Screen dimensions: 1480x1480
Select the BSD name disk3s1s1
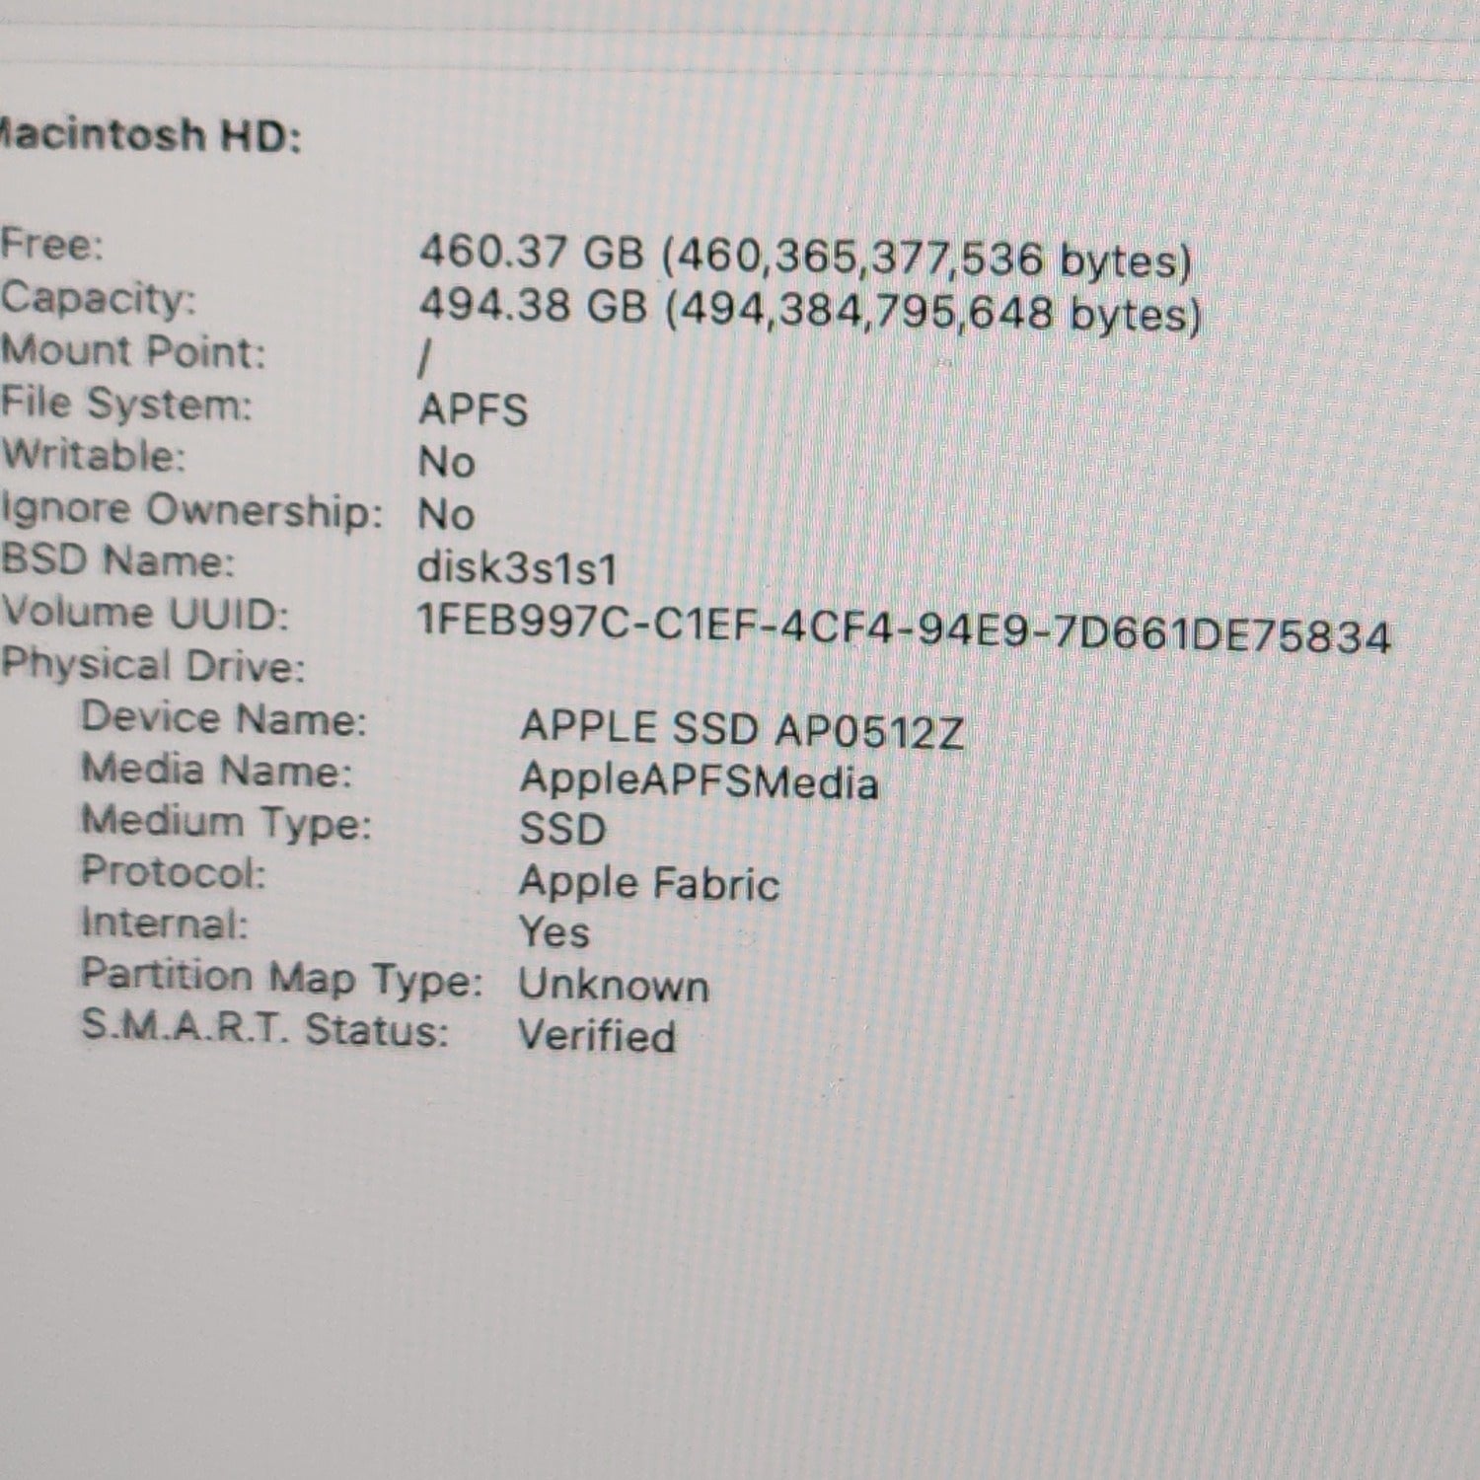pos(517,568)
